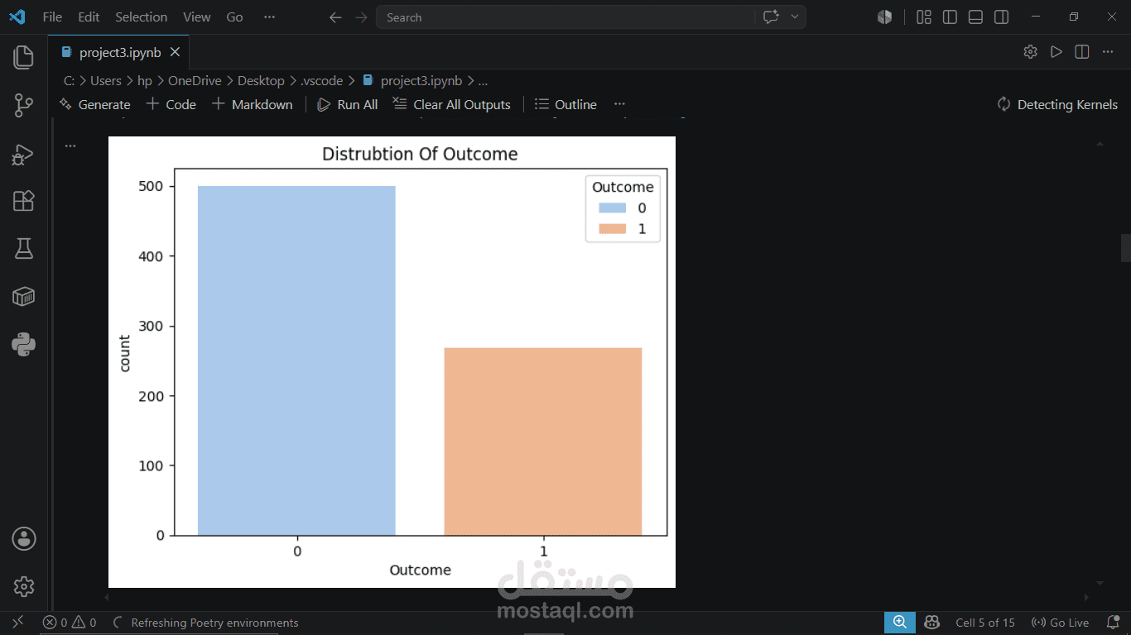Toggle the secondary side bar

tap(1001, 17)
